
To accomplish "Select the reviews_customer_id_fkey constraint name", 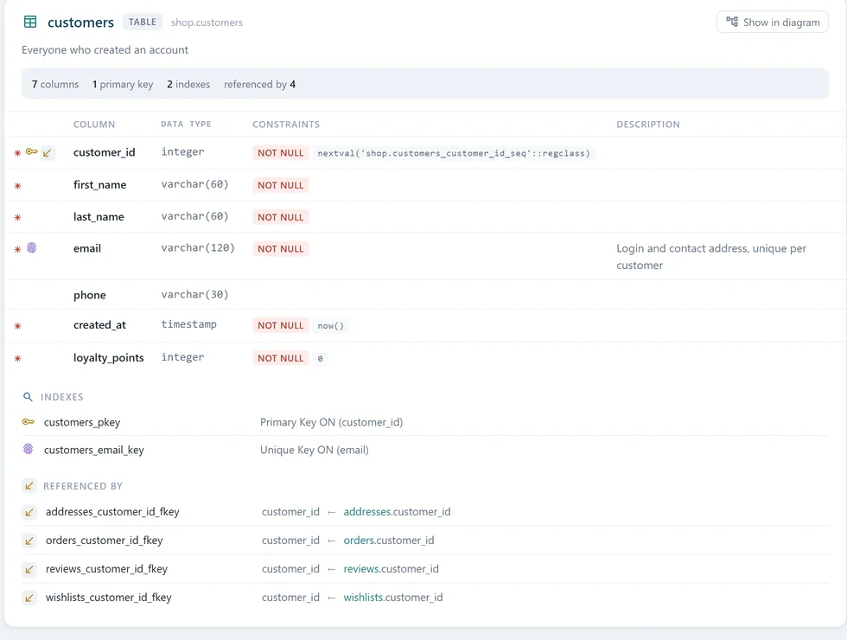I will click(x=106, y=569).
